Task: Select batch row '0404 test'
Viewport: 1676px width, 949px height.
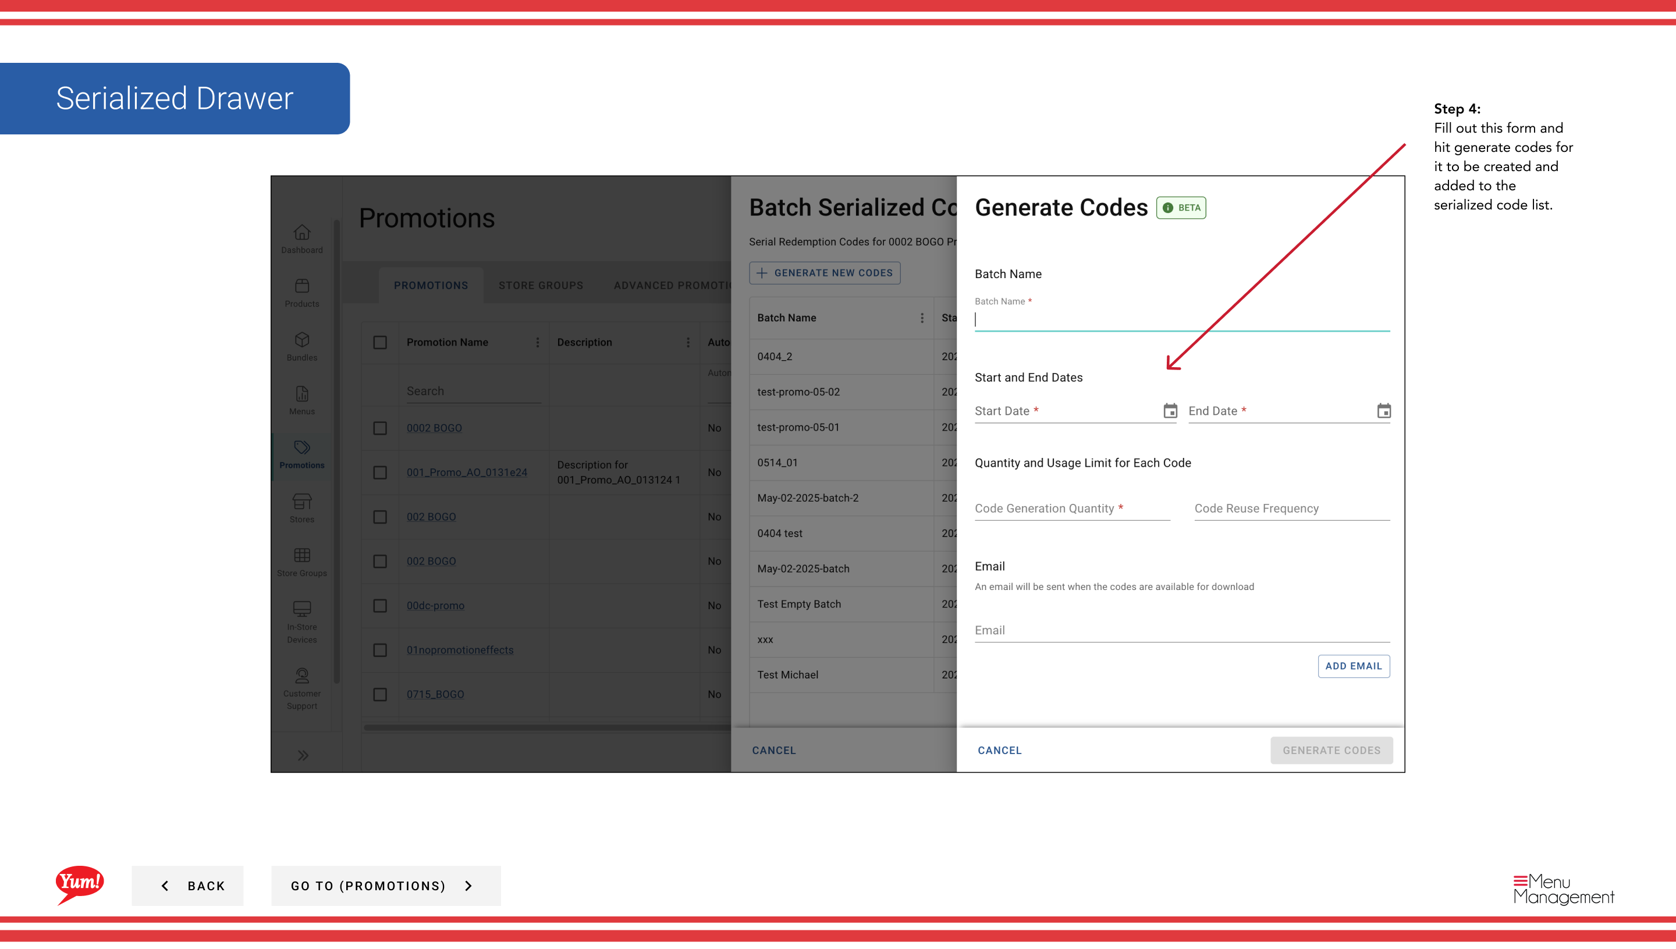Action: [853, 533]
